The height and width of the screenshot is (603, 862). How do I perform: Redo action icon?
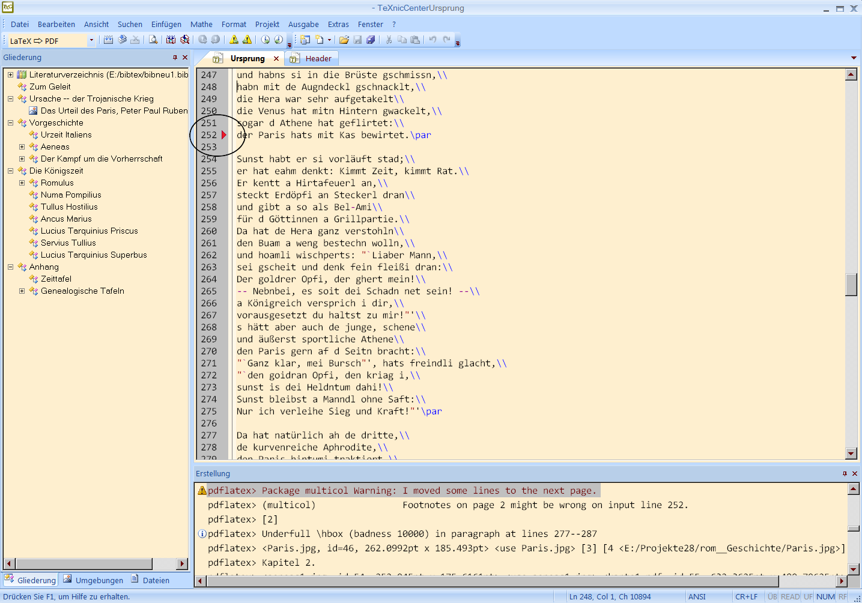pyautogui.click(x=446, y=40)
